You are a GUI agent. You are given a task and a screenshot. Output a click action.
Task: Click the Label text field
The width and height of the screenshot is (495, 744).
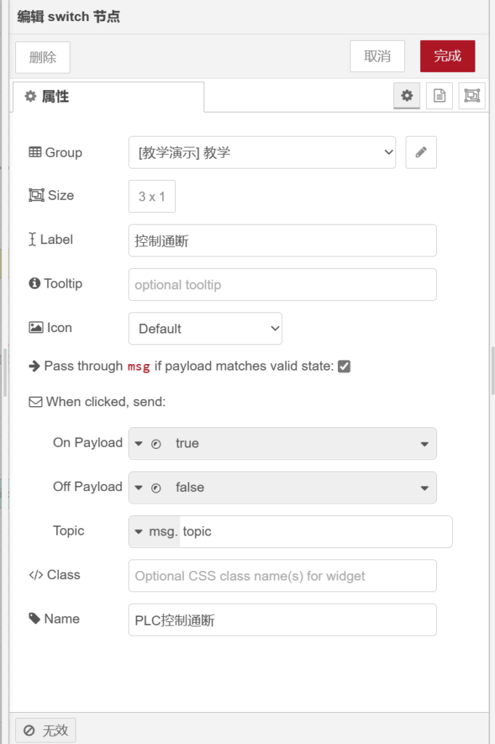click(x=282, y=240)
